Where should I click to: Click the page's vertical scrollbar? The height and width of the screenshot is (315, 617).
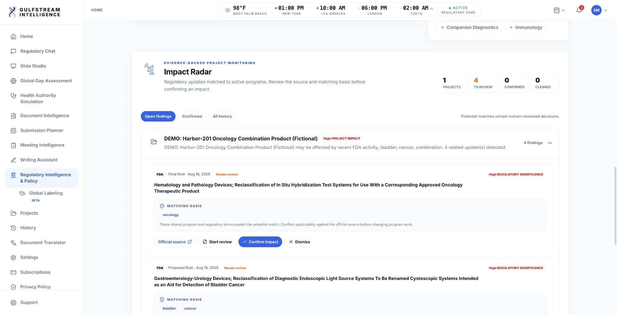click(x=615, y=206)
